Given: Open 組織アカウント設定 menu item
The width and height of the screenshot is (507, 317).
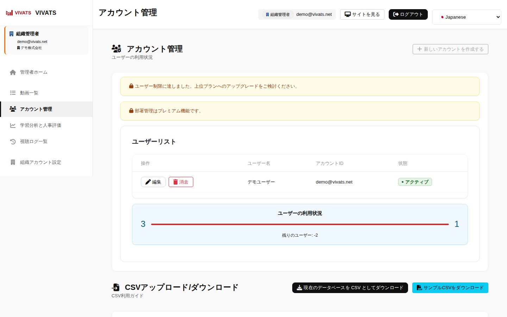Looking at the screenshot, I should tap(46, 162).
